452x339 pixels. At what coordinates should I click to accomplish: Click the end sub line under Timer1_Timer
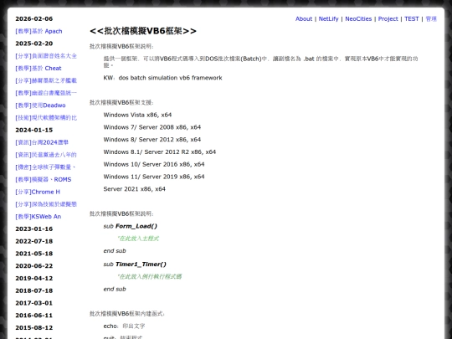(115, 289)
